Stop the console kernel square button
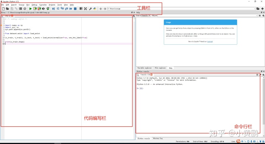265x144 pixels. pyautogui.click(x=257, y=75)
